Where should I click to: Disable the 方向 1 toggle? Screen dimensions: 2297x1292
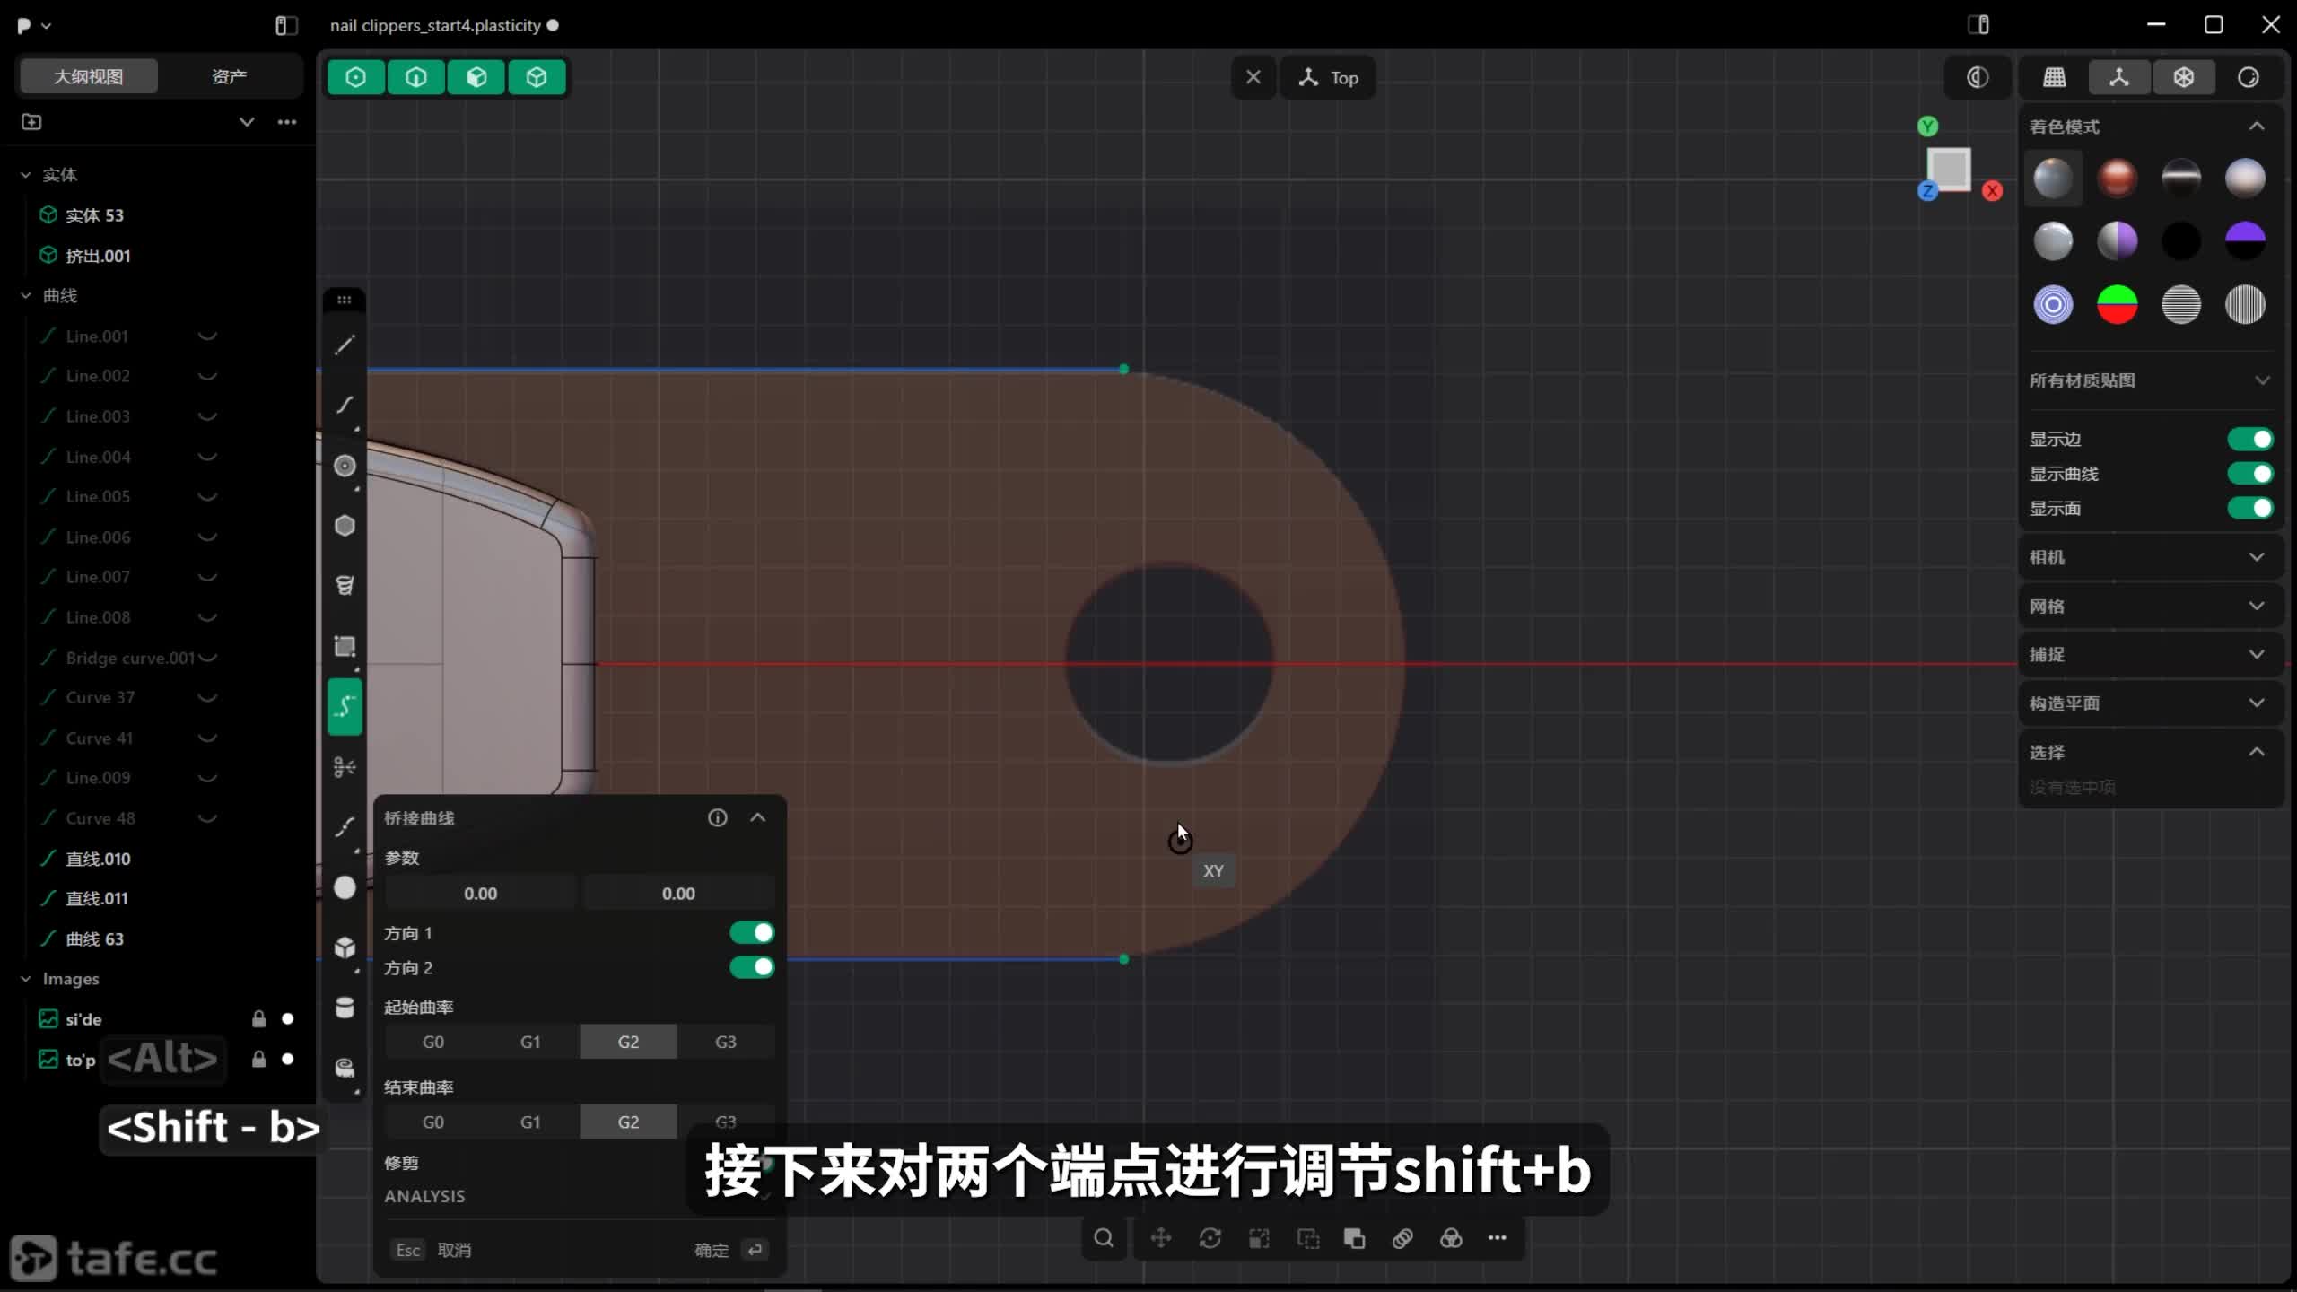752,933
